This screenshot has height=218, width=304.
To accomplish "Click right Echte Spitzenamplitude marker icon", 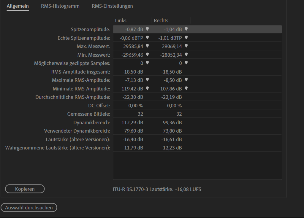I will click(x=186, y=38).
